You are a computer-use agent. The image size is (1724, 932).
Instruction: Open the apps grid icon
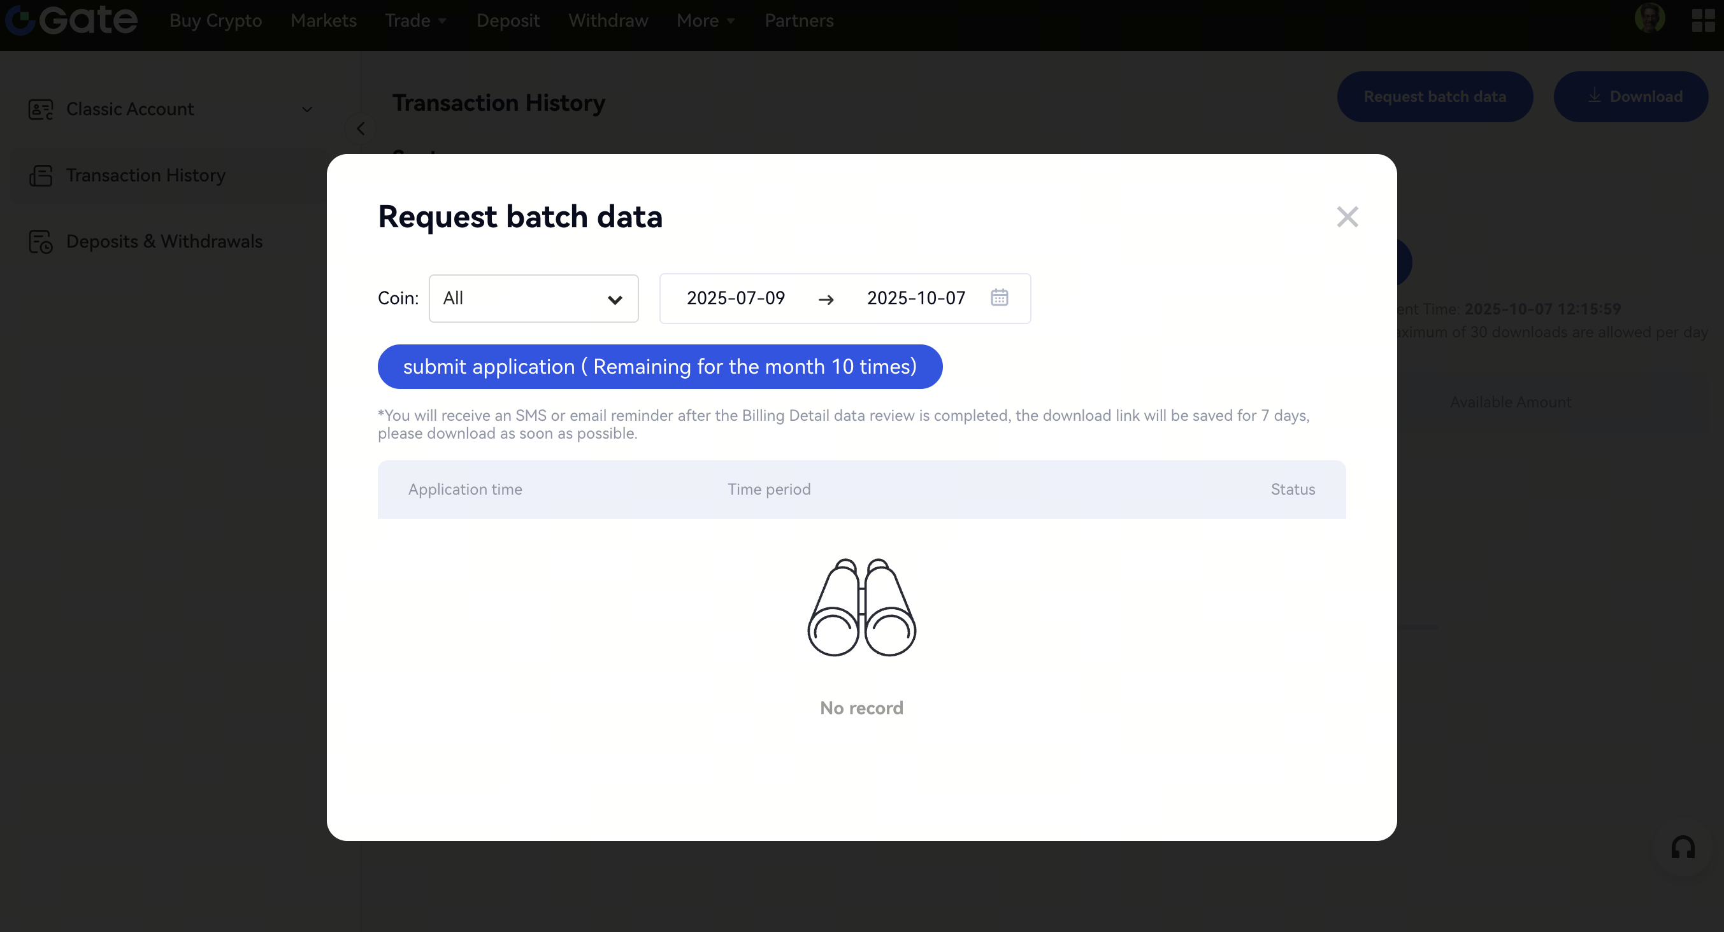(1702, 20)
